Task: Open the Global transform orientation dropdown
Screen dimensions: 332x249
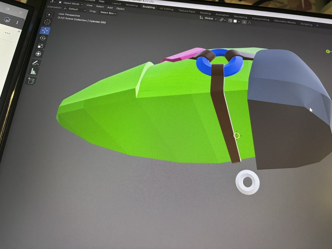Action: point(208,18)
